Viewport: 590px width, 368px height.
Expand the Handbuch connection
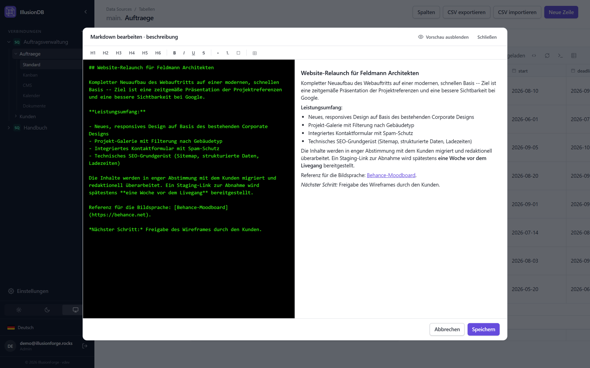(x=9, y=128)
